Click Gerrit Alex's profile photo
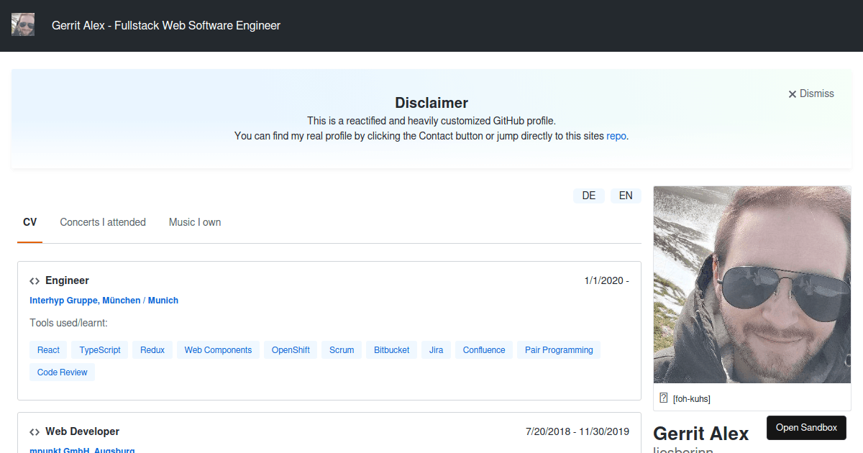Image resolution: width=863 pixels, height=453 pixels. coord(752,284)
